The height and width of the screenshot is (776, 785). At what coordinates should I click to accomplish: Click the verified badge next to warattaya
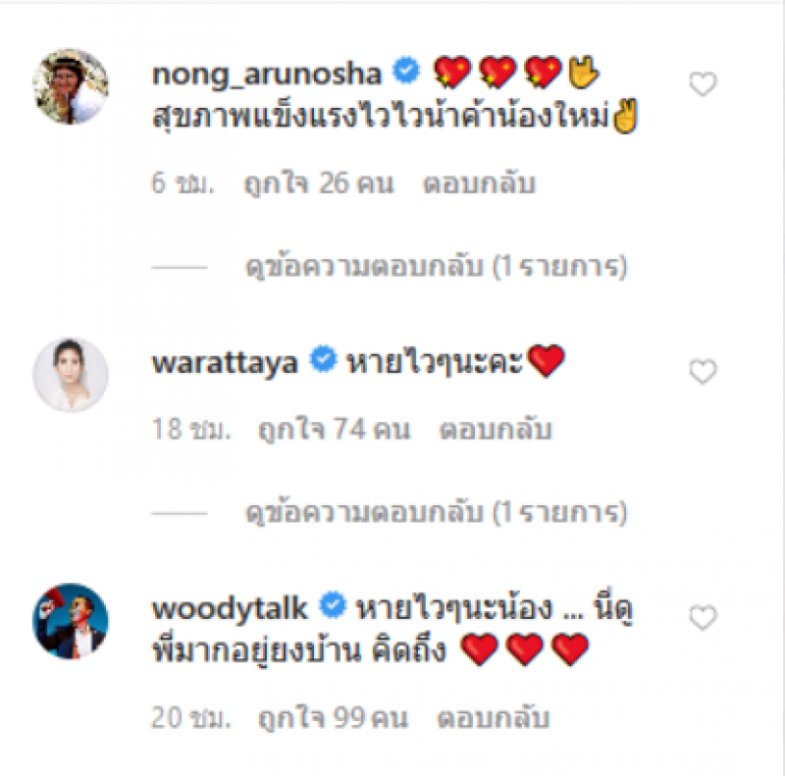324,359
